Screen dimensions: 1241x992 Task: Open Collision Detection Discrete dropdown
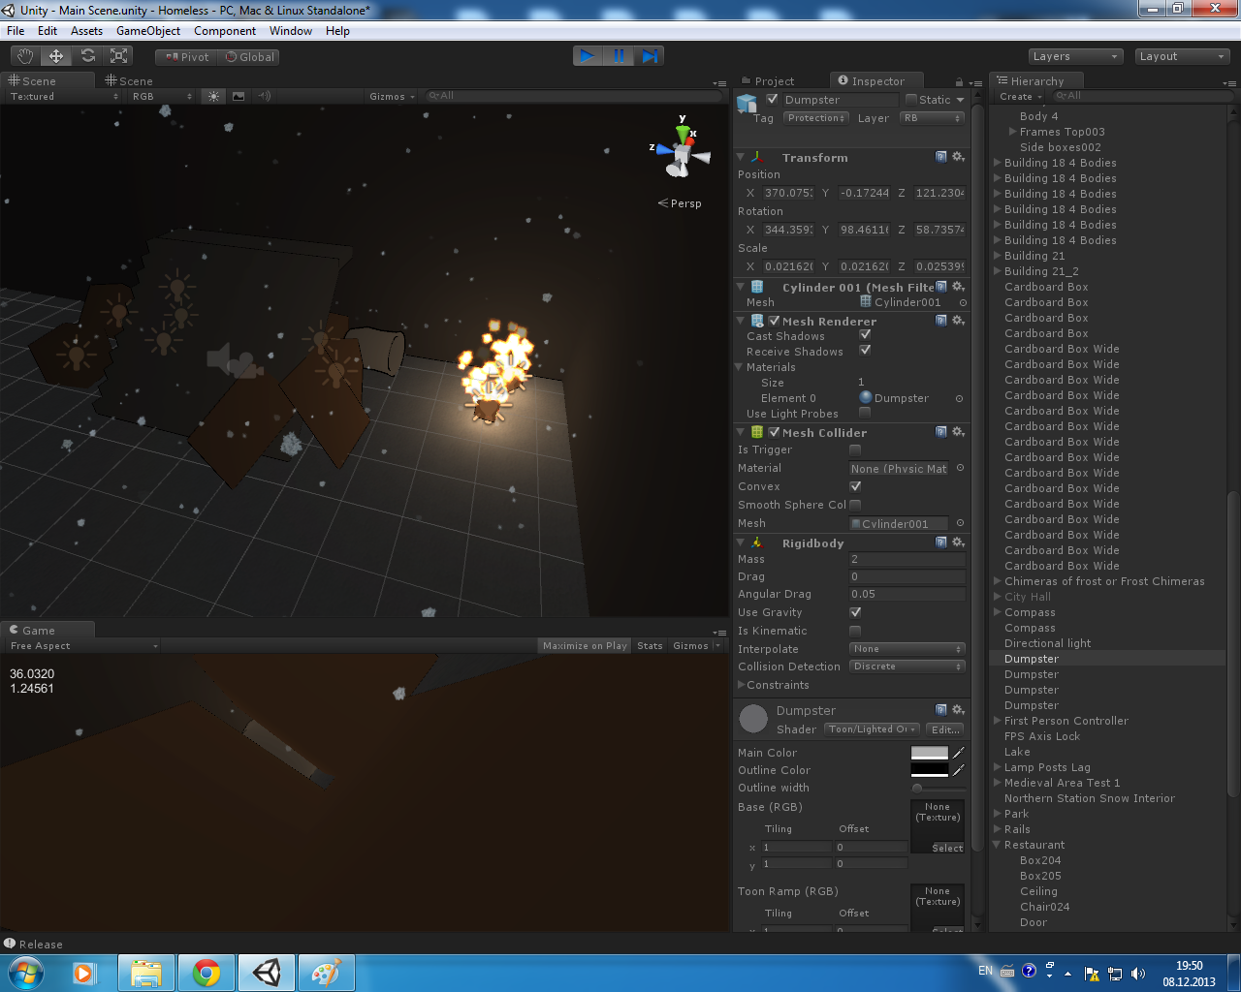(907, 666)
